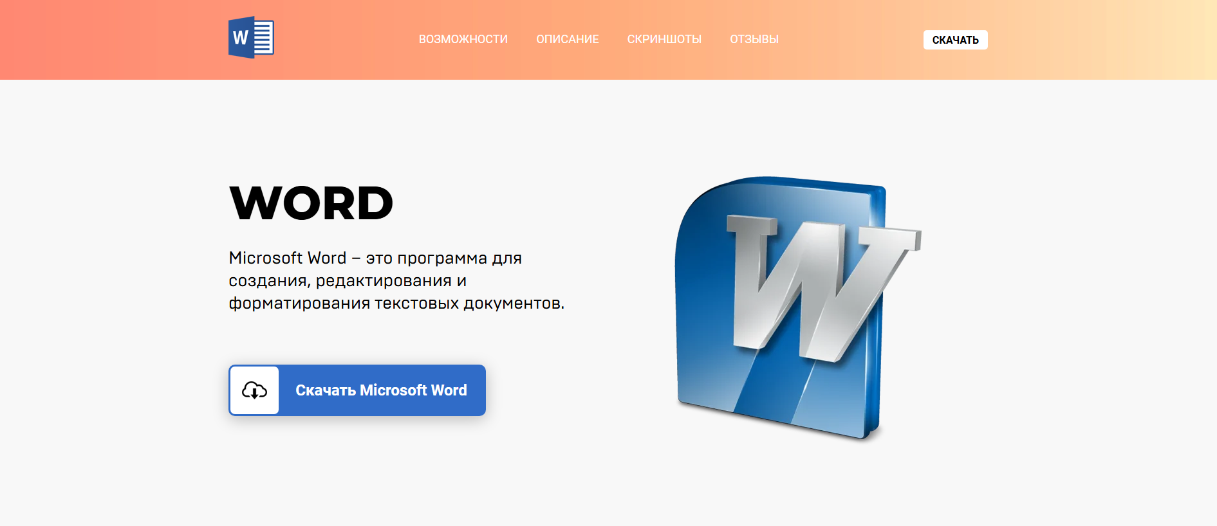1217x526 pixels.
Task: Jump to the ОТЗЫВЫ section
Action: [754, 39]
